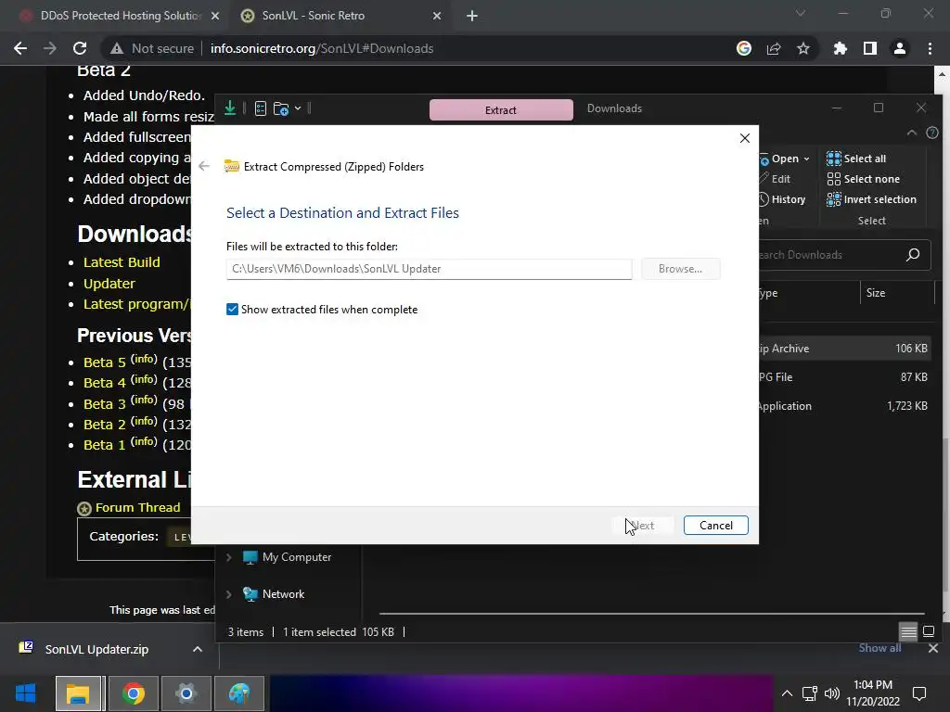Image resolution: width=950 pixels, height=712 pixels.
Task: Open SonLVL Updater.zip download menu chevron
Action: pos(197,649)
